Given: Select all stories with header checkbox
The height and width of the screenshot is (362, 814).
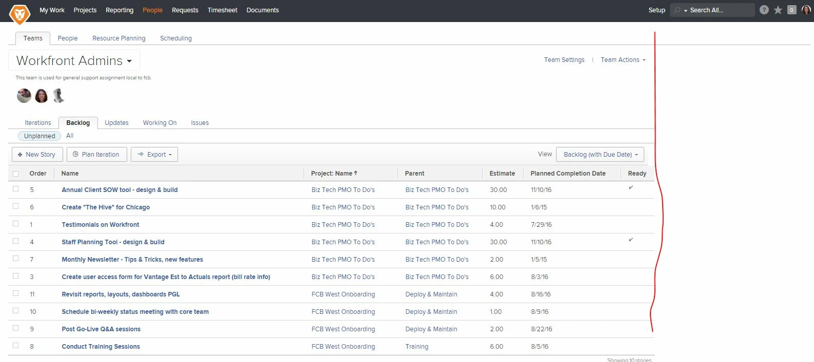Looking at the screenshot, I should pyautogui.click(x=15, y=174).
